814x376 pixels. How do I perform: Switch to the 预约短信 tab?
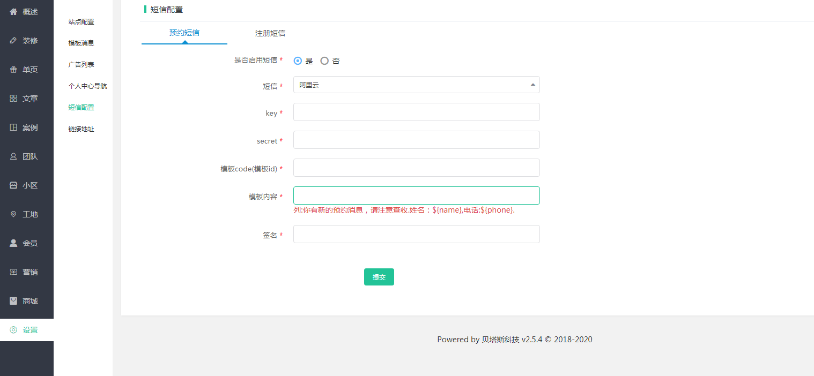[184, 33]
